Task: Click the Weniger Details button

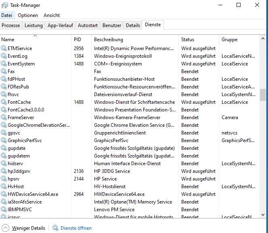Action: (x=28, y=228)
